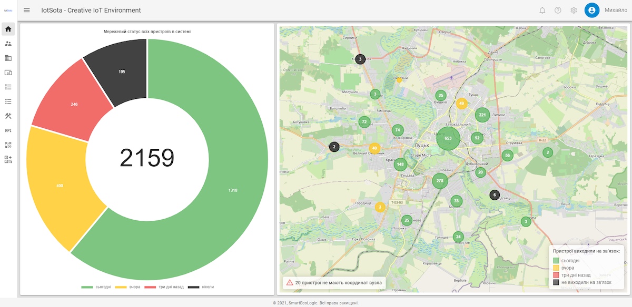Screen dimensions: 632x307
Task: Click the add QR code icon
Action: point(8,159)
